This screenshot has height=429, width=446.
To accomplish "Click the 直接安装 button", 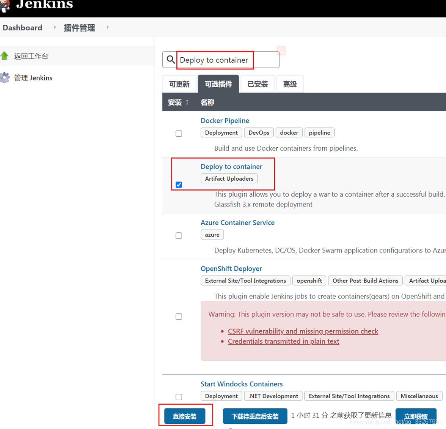I will 185,416.
